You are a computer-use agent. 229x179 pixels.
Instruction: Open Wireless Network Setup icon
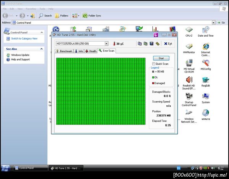coord(189,116)
